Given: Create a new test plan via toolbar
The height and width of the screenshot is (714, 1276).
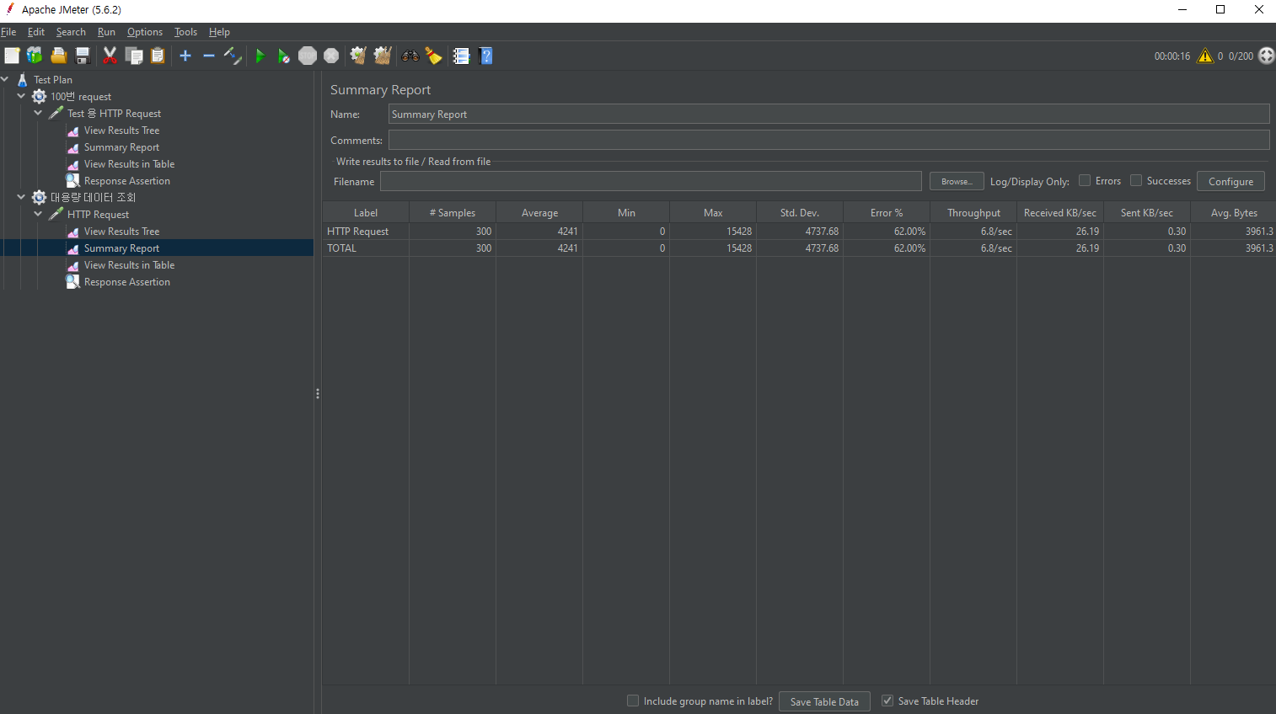Looking at the screenshot, I should pos(12,56).
